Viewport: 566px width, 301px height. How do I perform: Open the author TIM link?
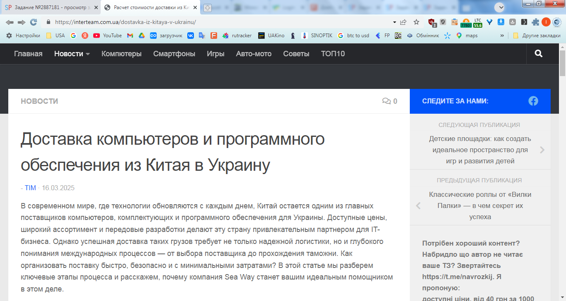30,188
